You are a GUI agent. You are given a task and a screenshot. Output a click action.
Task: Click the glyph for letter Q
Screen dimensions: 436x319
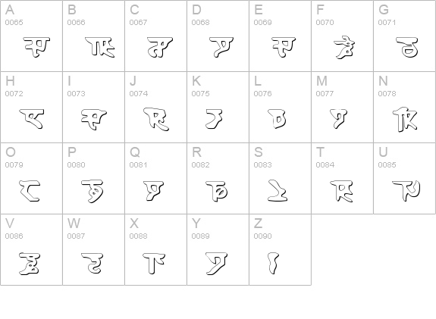153,191
